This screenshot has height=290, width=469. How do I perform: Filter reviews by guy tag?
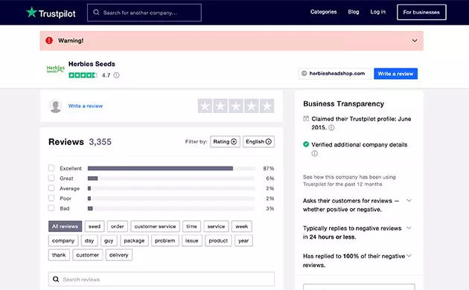point(109,241)
